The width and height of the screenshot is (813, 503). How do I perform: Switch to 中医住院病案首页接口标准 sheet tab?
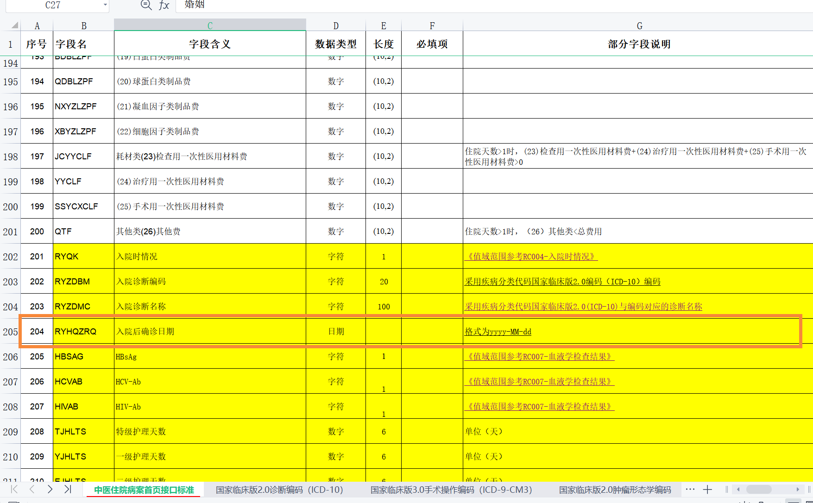tap(144, 490)
